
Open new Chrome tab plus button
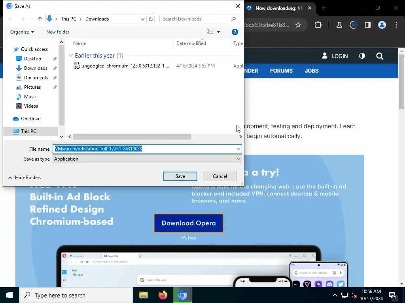(324, 8)
